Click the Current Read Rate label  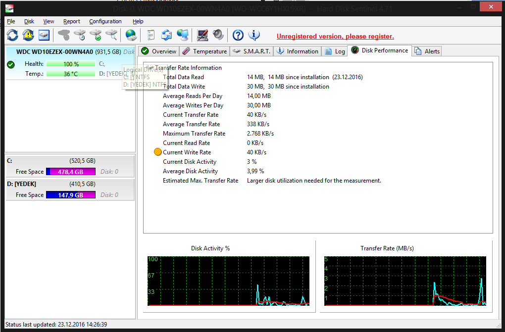click(187, 142)
